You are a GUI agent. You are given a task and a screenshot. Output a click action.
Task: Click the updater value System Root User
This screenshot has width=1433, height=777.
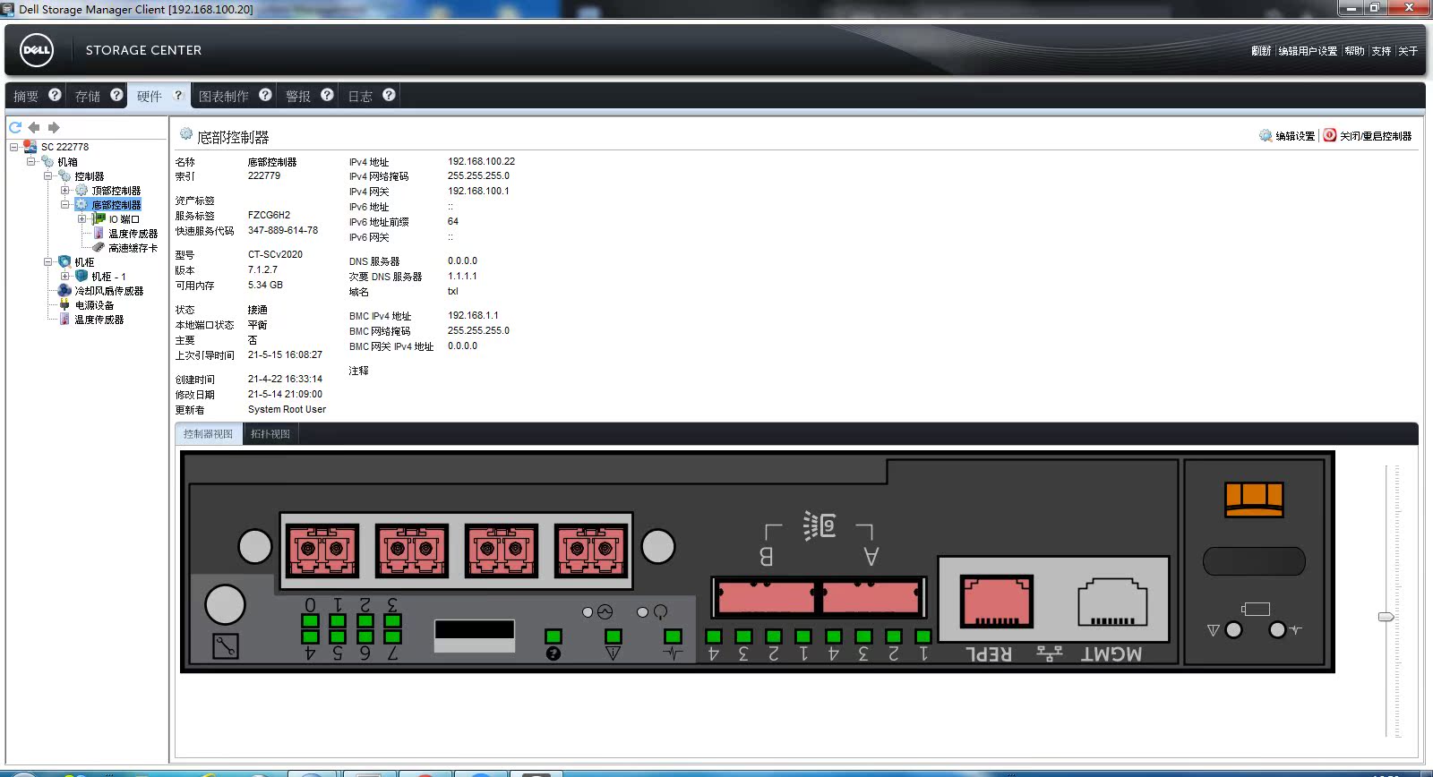coord(287,409)
